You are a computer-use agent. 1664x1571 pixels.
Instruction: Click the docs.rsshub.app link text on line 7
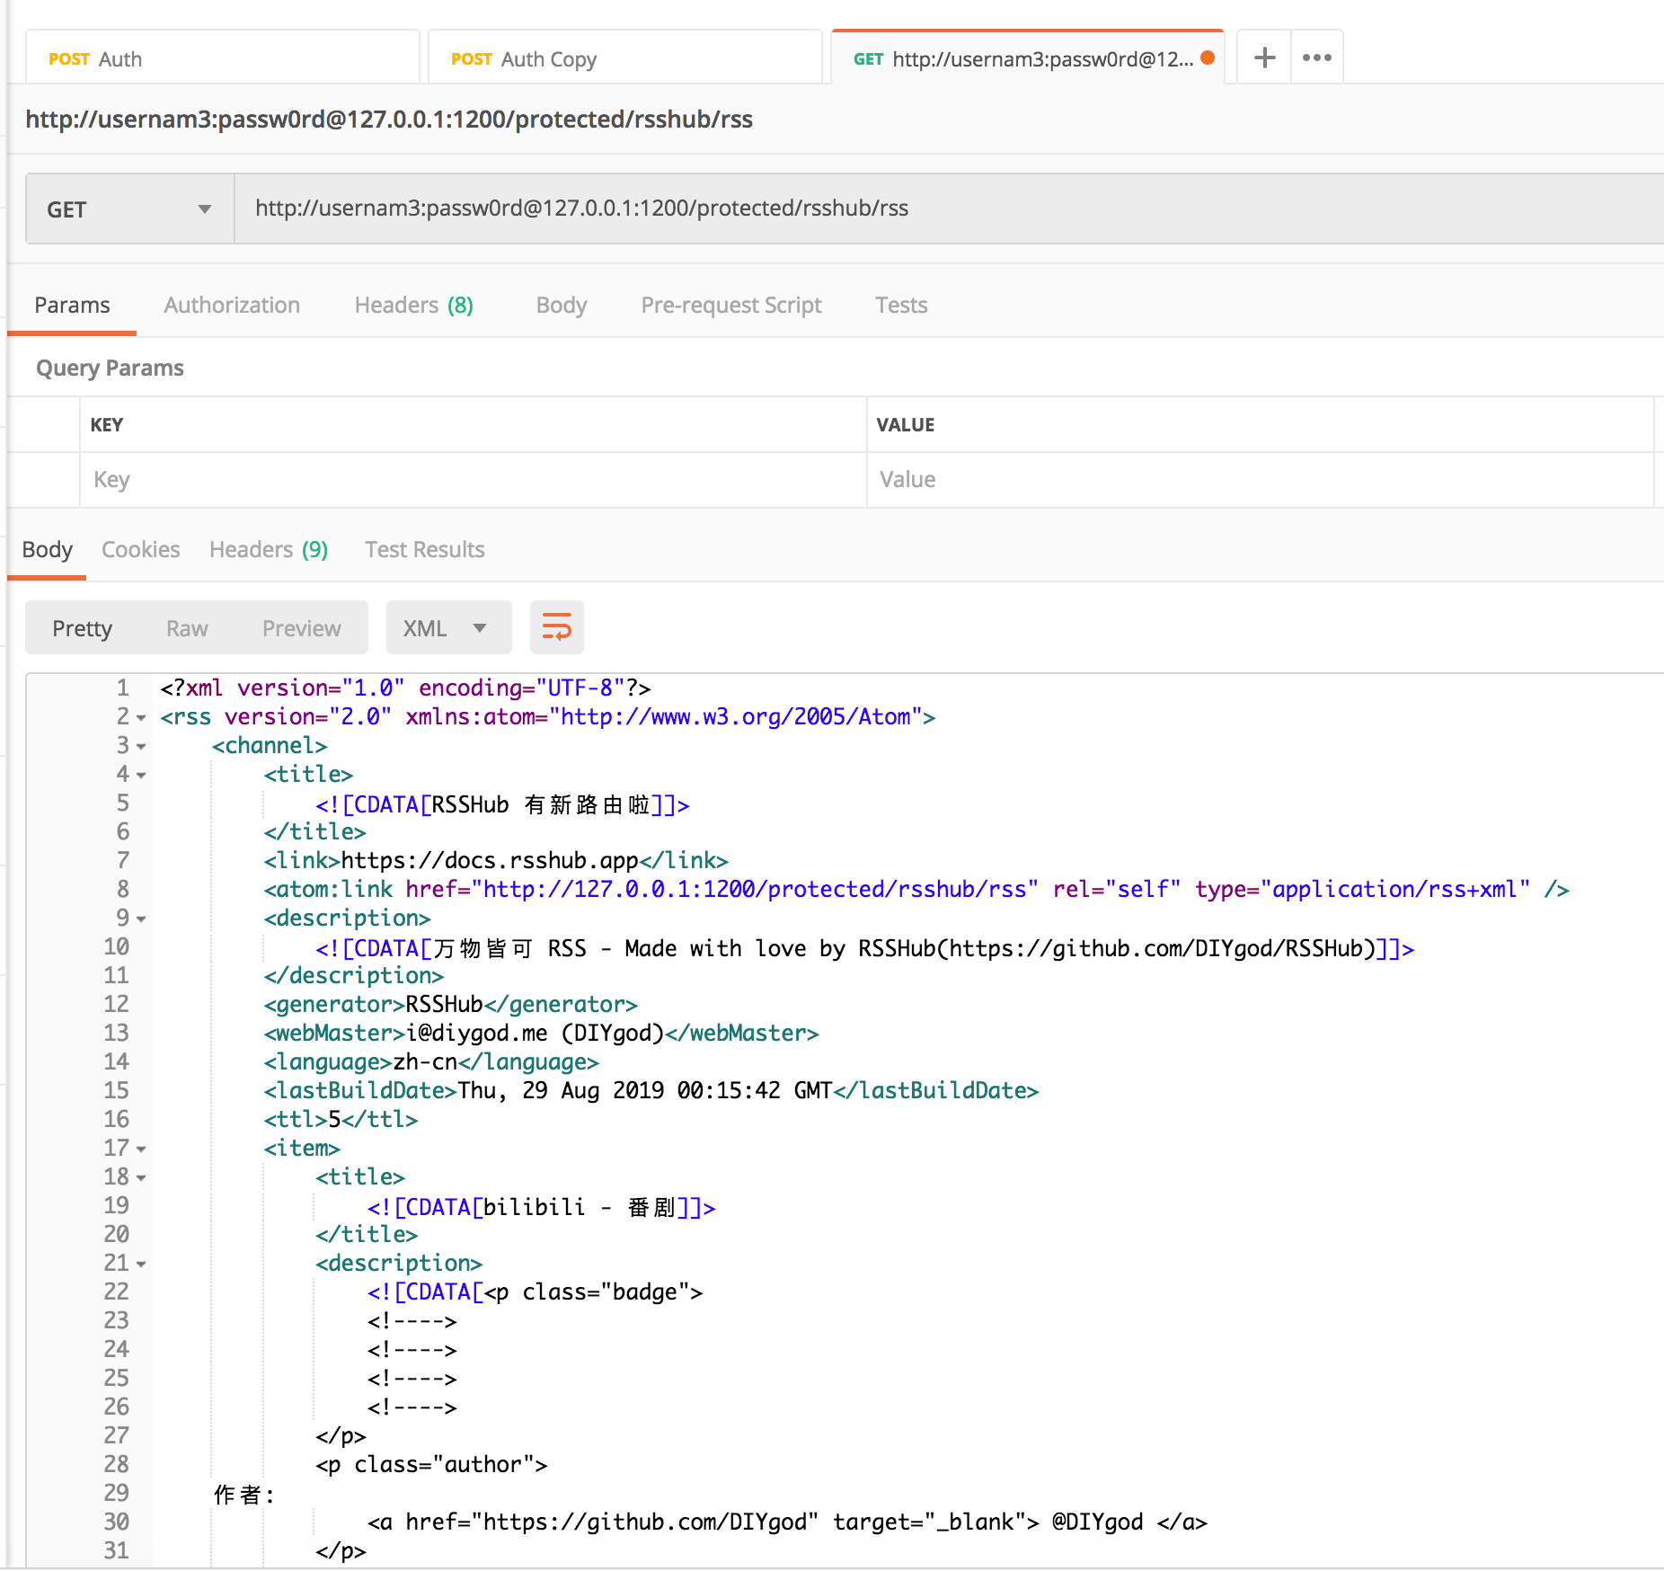point(490,861)
